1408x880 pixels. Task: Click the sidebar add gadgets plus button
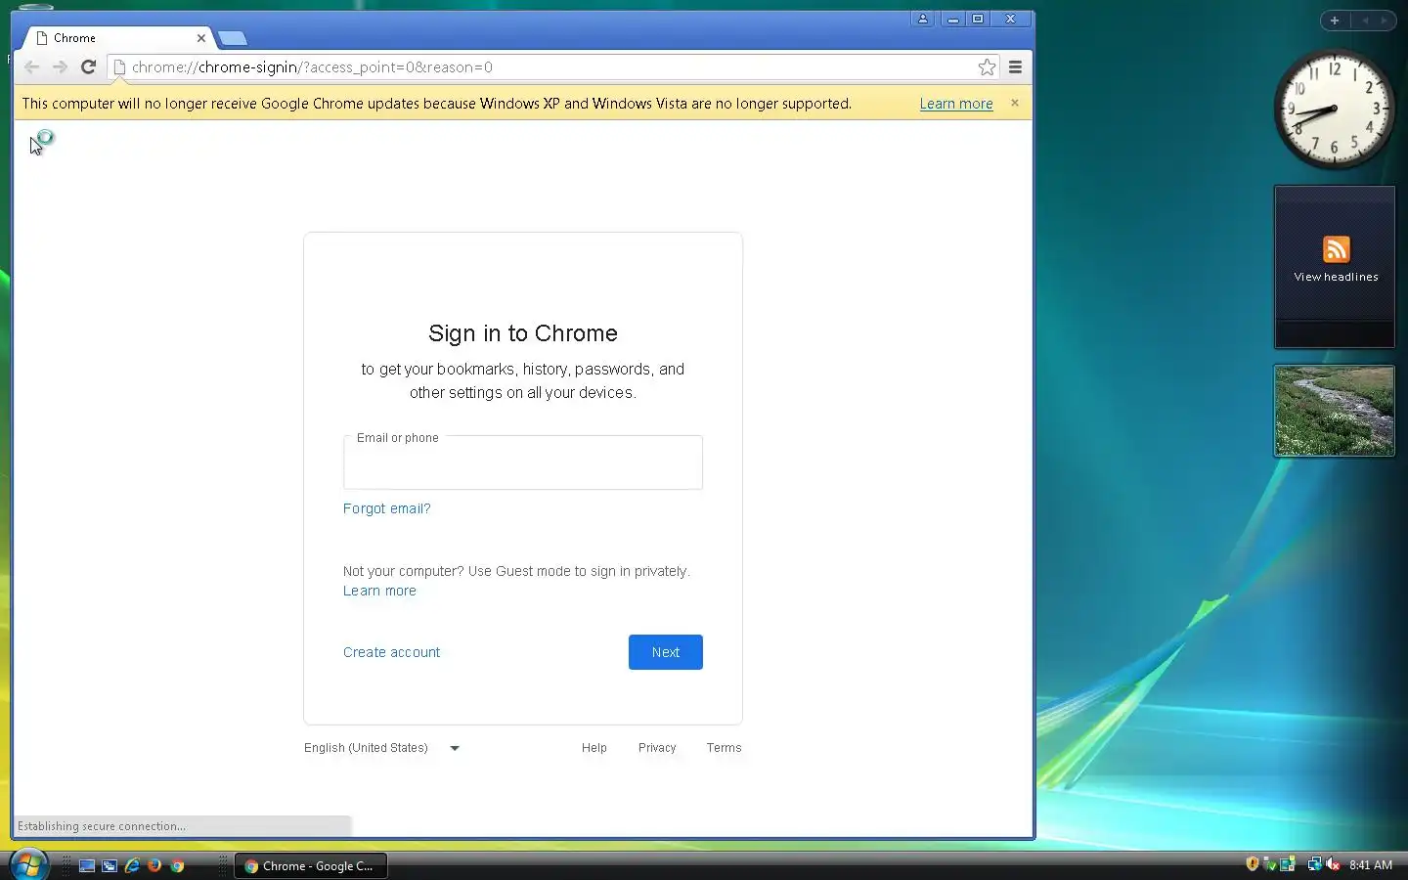1334,20
